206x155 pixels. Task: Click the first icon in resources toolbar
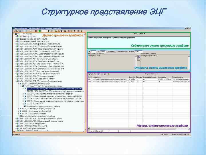(x=89, y=74)
